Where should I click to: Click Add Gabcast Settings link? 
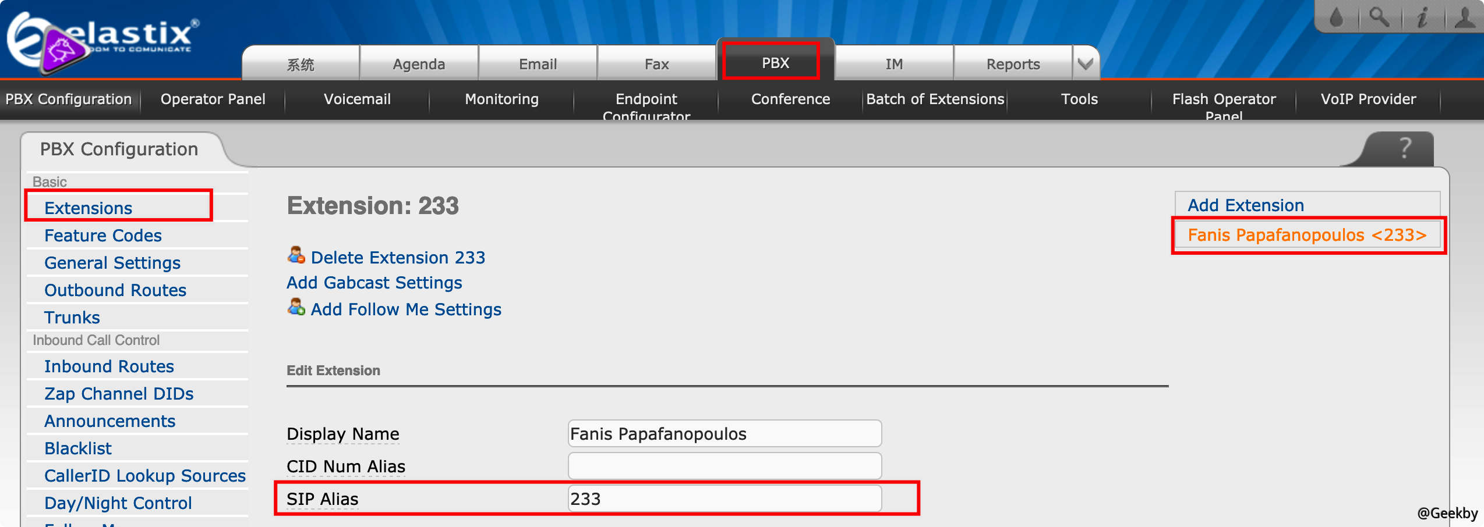coord(374,283)
